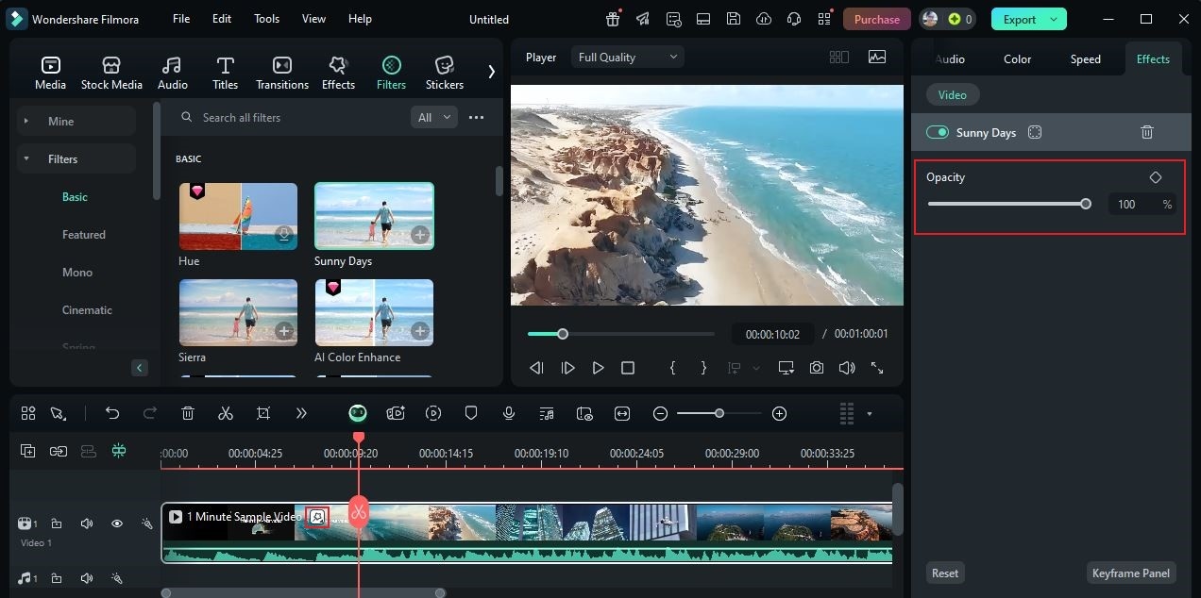Collapse the filter category sidebar
The height and width of the screenshot is (598, 1201).
tap(140, 368)
